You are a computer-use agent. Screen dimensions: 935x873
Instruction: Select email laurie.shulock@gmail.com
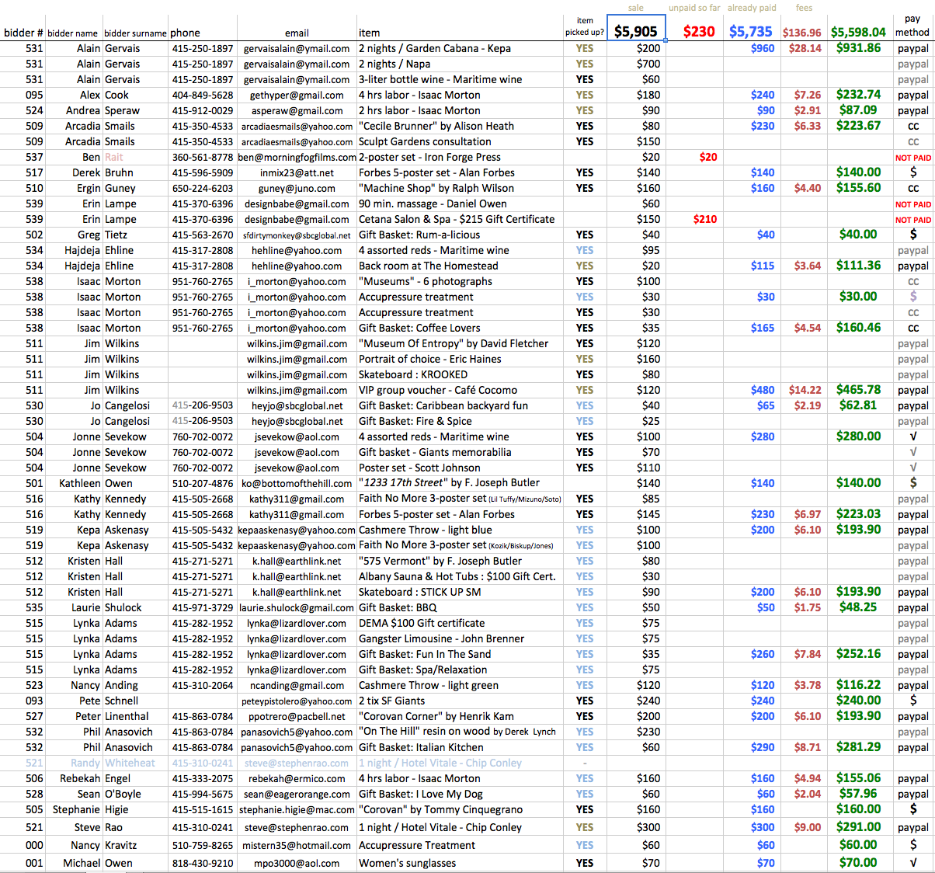pyautogui.click(x=297, y=607)
